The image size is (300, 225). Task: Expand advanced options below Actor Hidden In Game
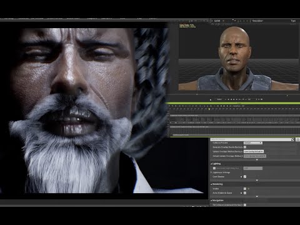(x=257, y=196)
